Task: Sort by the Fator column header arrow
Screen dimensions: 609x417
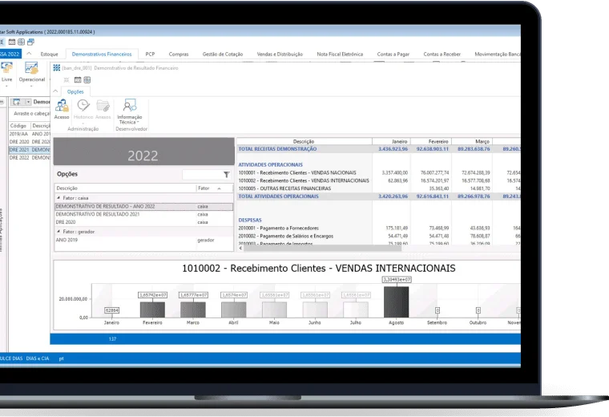Action: [220, 188]
